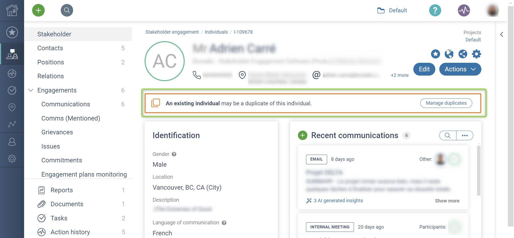Click the Manage duplicates button
514x238 pixels.
click(446, 103)
